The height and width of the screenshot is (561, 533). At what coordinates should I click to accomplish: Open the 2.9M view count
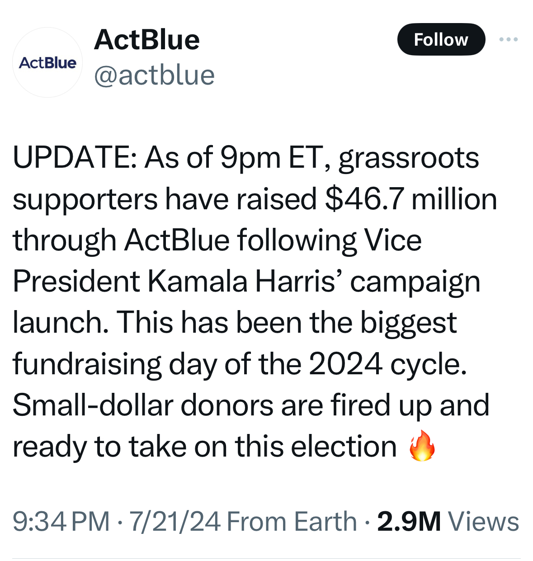point(409,521)
